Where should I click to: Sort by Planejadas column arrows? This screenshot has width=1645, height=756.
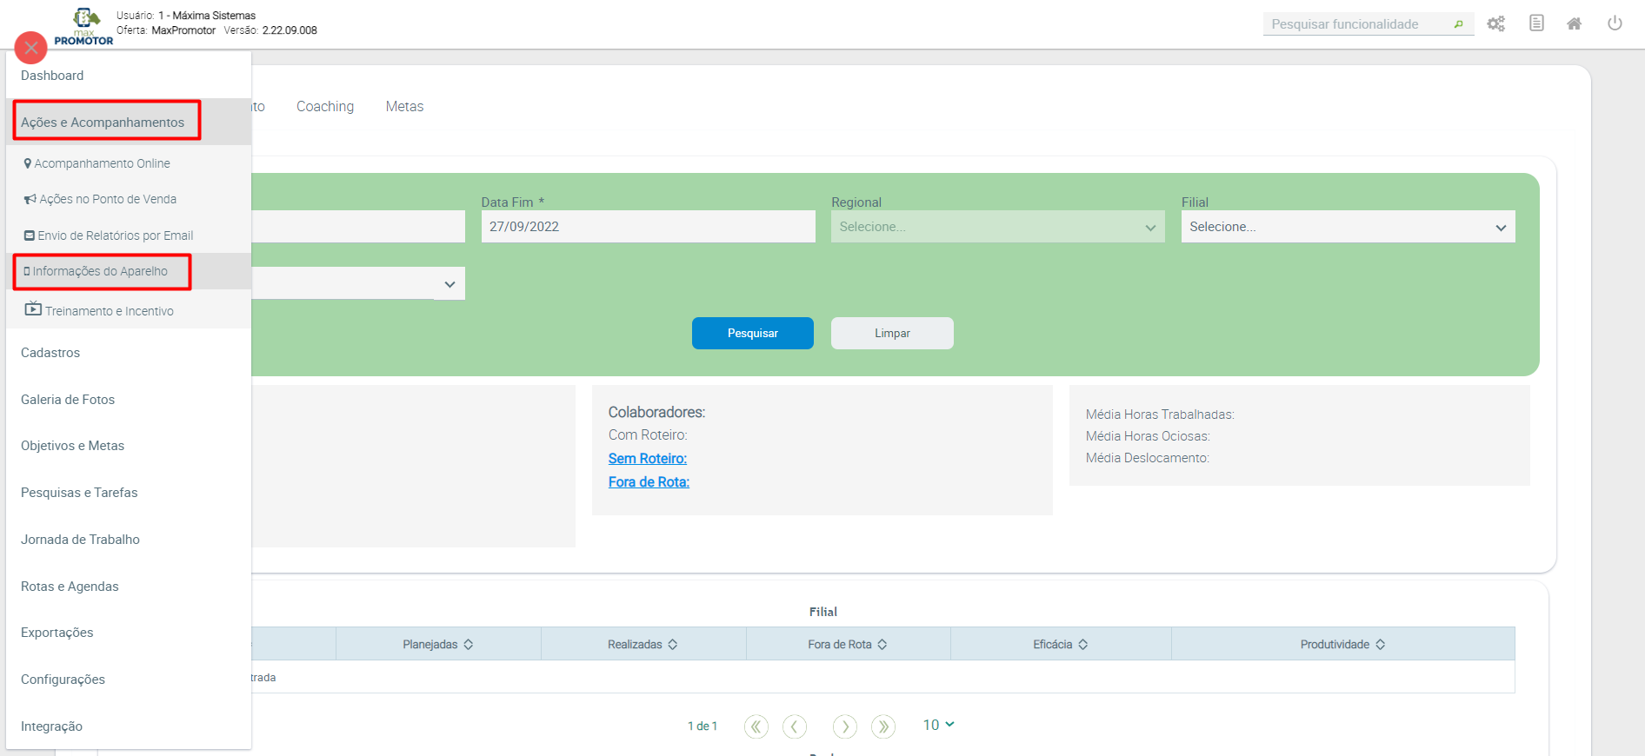click(468, 645)
